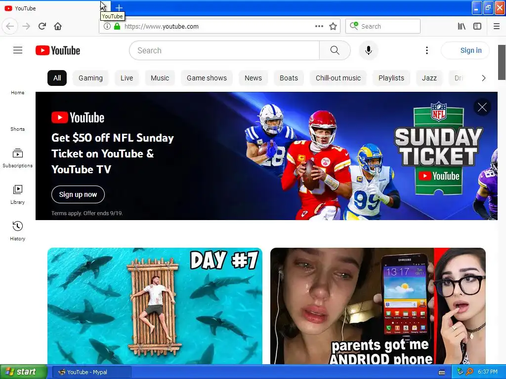506x379 pixels.
Task: Bookmark this page with the star icon
Action: (x=333, y=26)
